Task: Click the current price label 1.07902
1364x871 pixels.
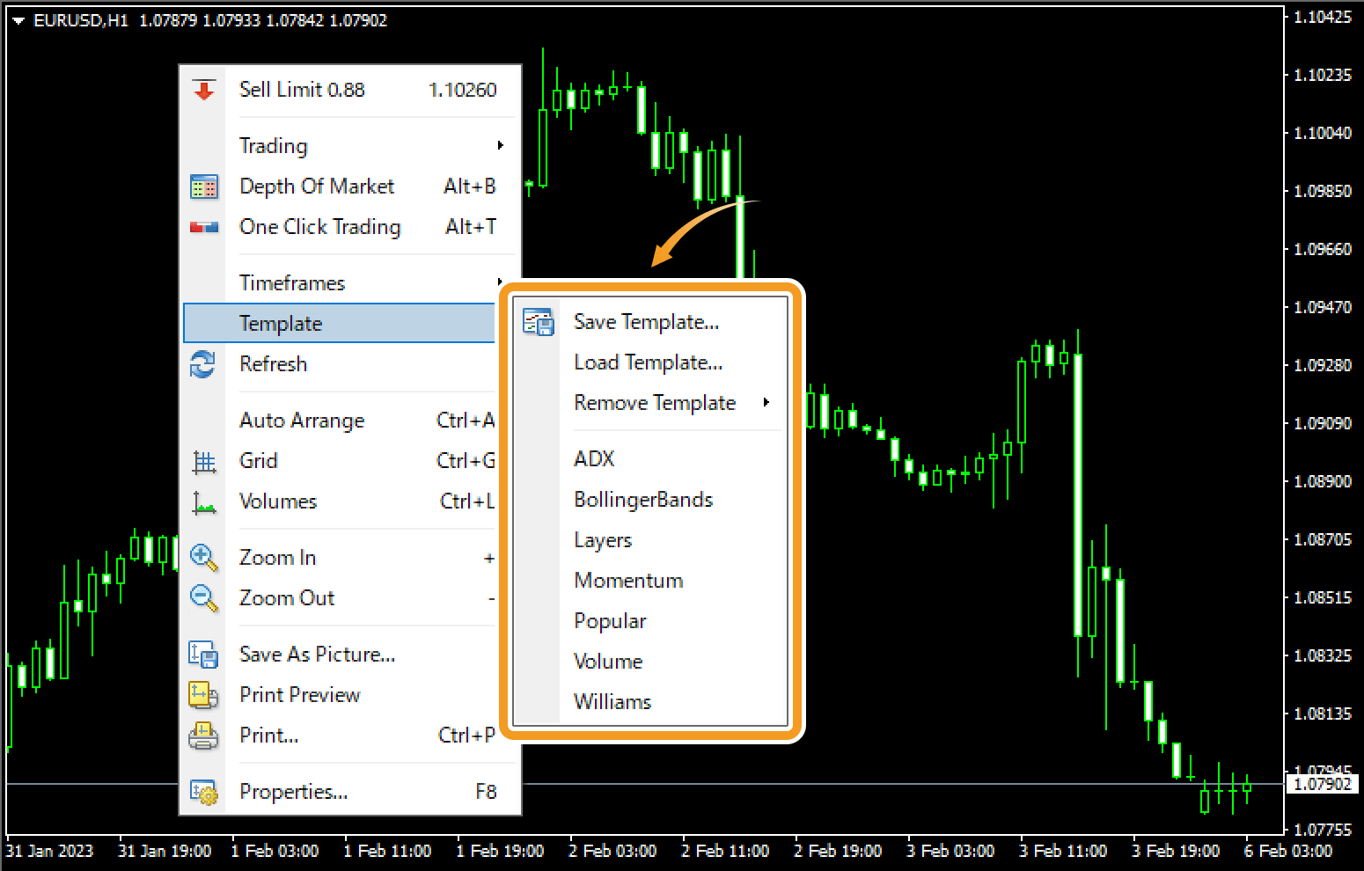Action: [1322, 784]
